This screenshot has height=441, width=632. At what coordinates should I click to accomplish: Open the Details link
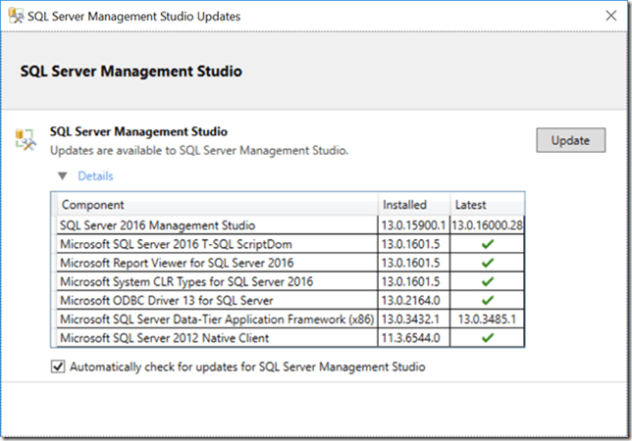click(95, 175)
